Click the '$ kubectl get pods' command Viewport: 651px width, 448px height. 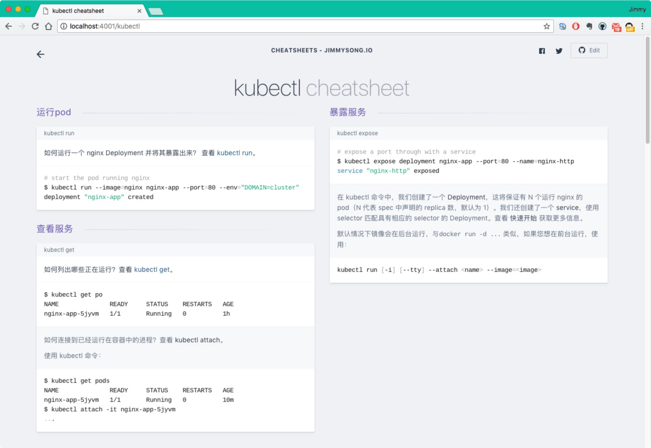77,381
